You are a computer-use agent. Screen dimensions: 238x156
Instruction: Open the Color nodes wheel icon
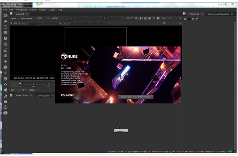[x=5, y=39]
